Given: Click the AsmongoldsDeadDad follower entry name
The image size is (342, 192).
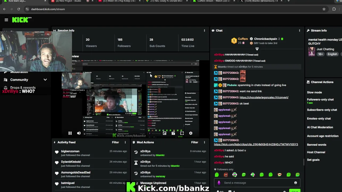Looking at the screenshot, I should 76,172.
